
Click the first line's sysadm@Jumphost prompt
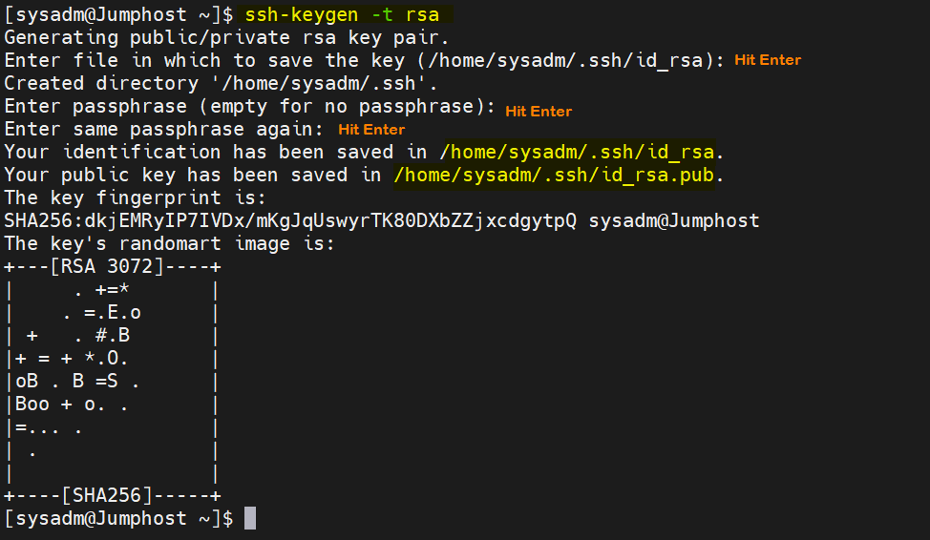click(118, 14)
